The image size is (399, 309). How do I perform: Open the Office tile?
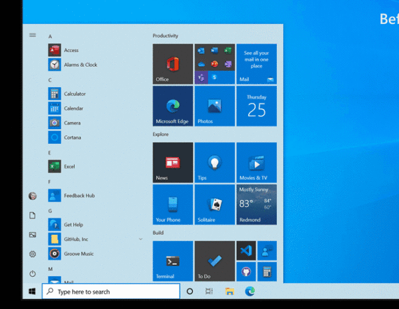click(173, 64)
